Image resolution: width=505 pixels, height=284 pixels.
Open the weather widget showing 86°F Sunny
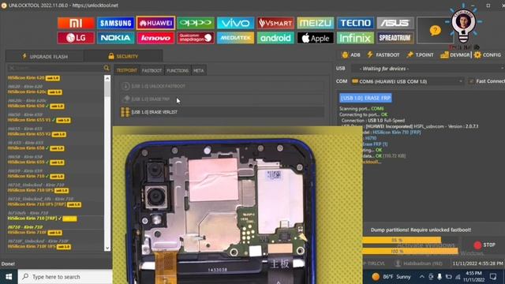click(391, 277)
